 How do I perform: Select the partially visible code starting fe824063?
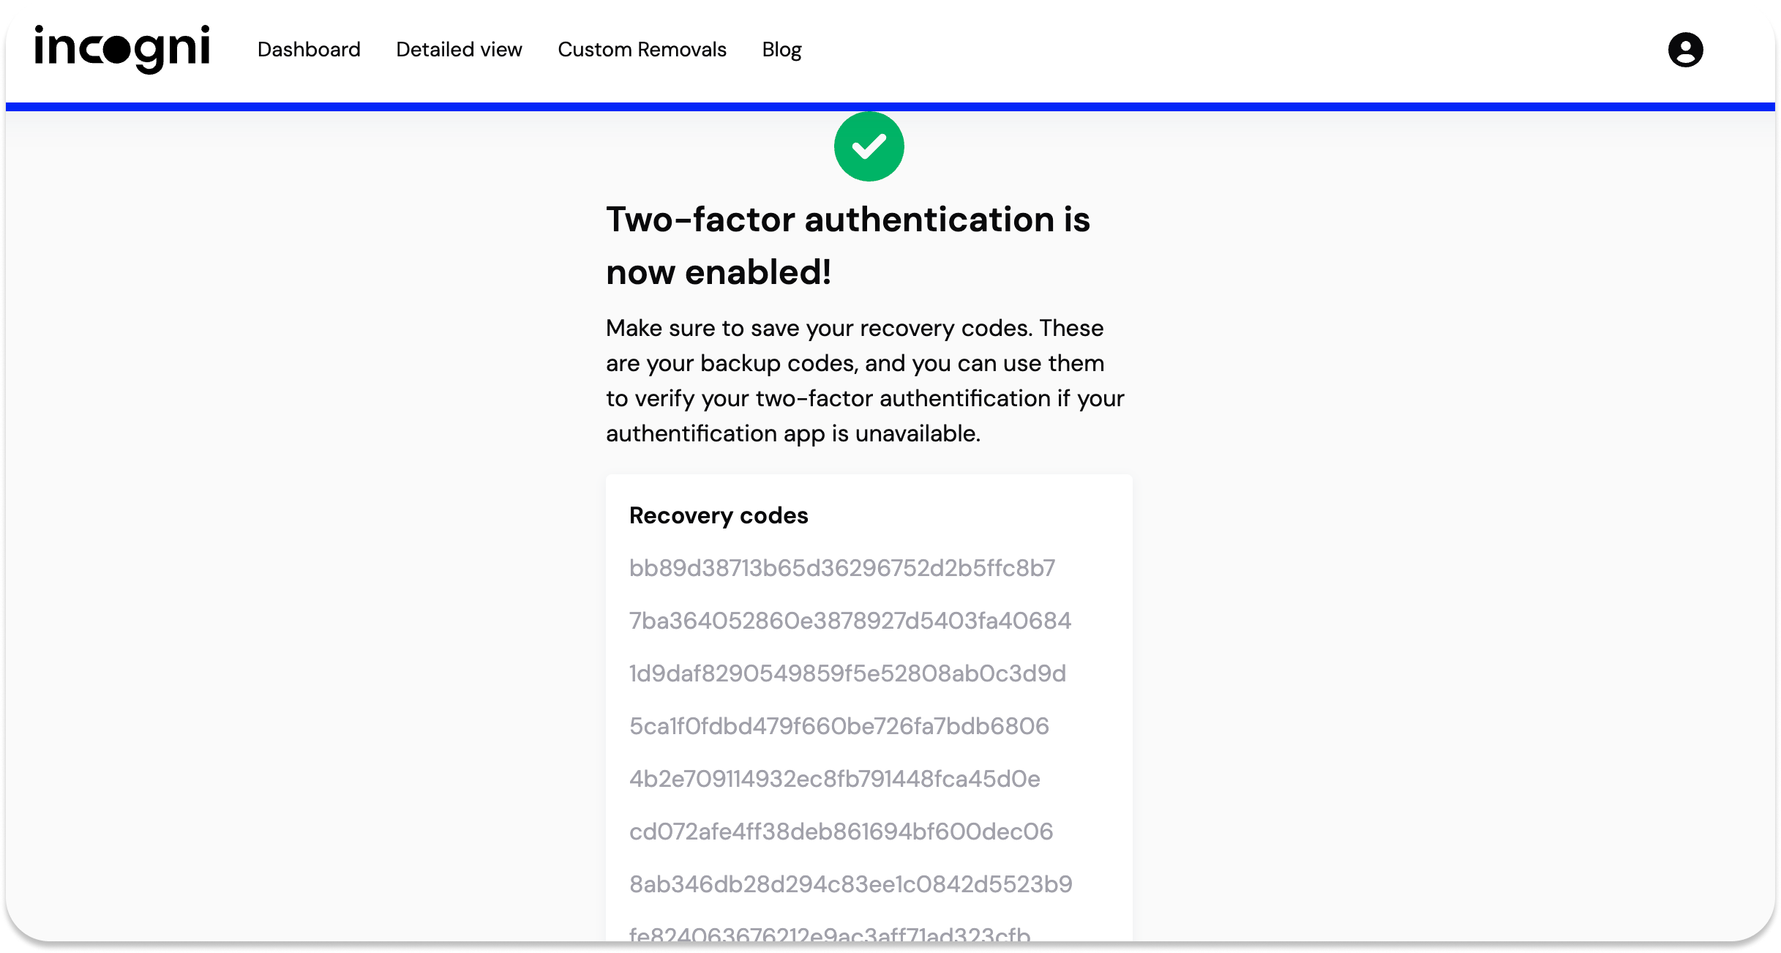tap(830, 934)
